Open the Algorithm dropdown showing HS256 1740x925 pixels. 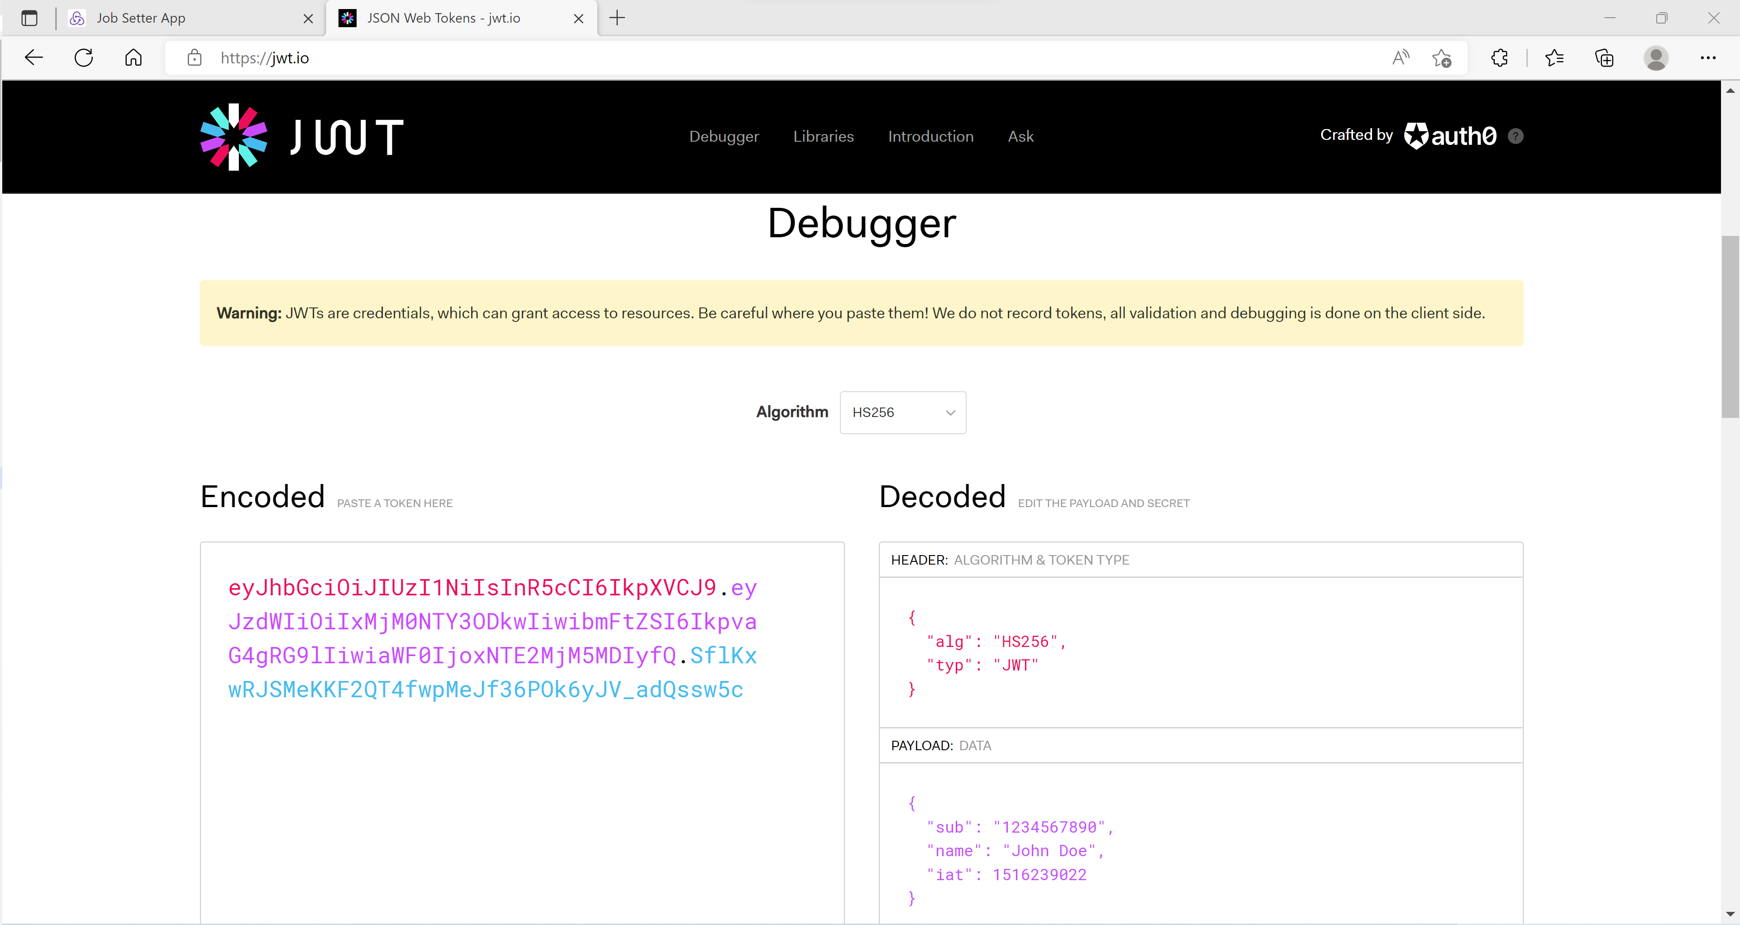click(x=902, y=412)
